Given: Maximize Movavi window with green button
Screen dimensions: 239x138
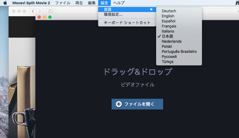Looking at the screenshot, I should click(x=50, y=17).
